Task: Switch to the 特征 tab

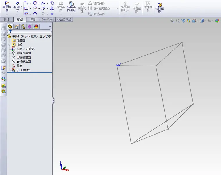Action: 7,20
